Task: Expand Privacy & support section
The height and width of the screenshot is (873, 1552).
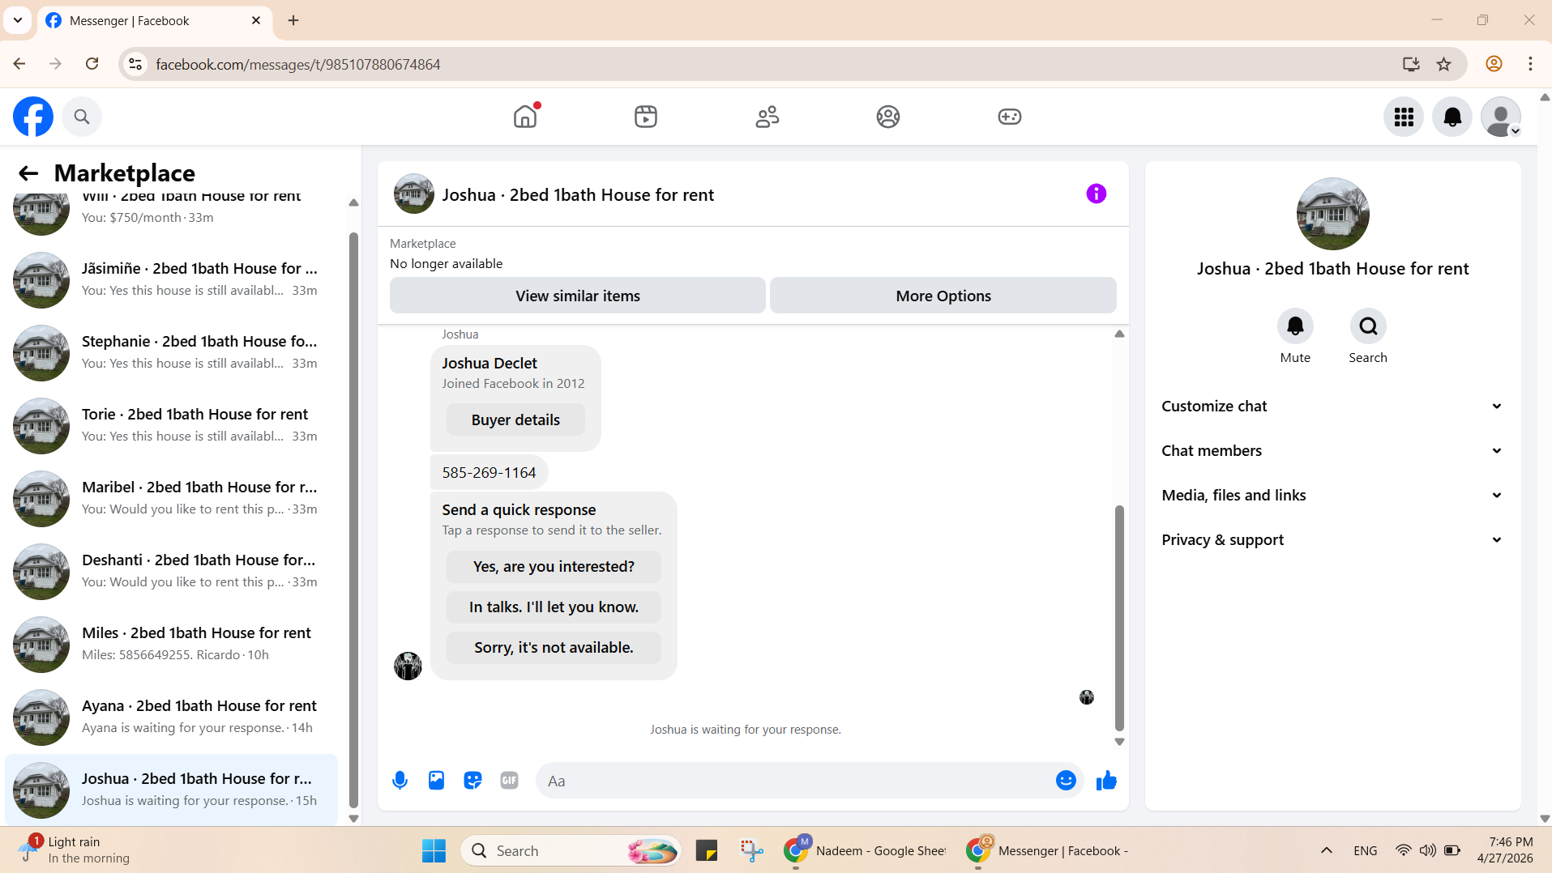Action: click(x=1332, y=540)
